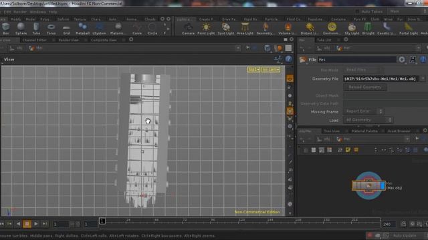Add a Point Light from the shelf
This screenshot has height=240, width=428.
206,29
